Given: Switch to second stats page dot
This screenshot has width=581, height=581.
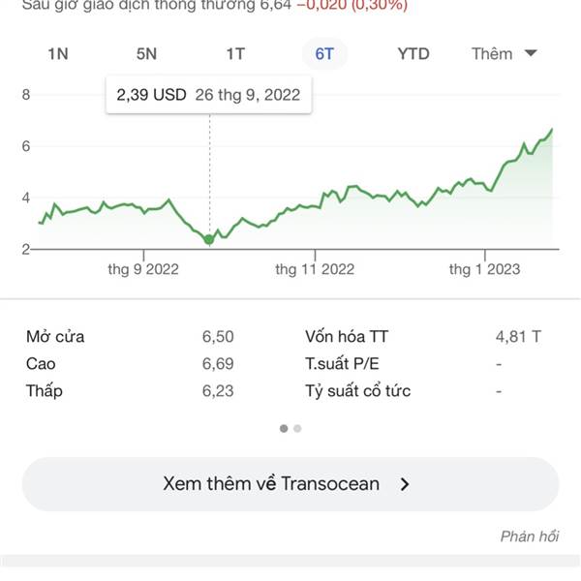Looking at the screenshot, I should [x=297, y=429].
